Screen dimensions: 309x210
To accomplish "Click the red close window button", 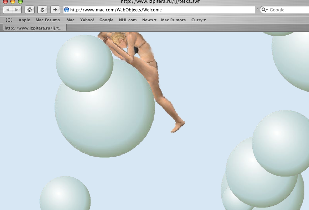I will click(x=5, y=1).
